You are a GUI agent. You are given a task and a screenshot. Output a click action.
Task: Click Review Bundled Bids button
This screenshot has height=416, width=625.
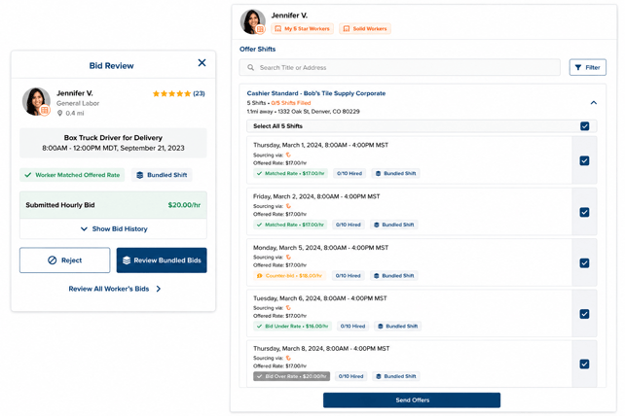pyautogui.click(x=162, y=260)
